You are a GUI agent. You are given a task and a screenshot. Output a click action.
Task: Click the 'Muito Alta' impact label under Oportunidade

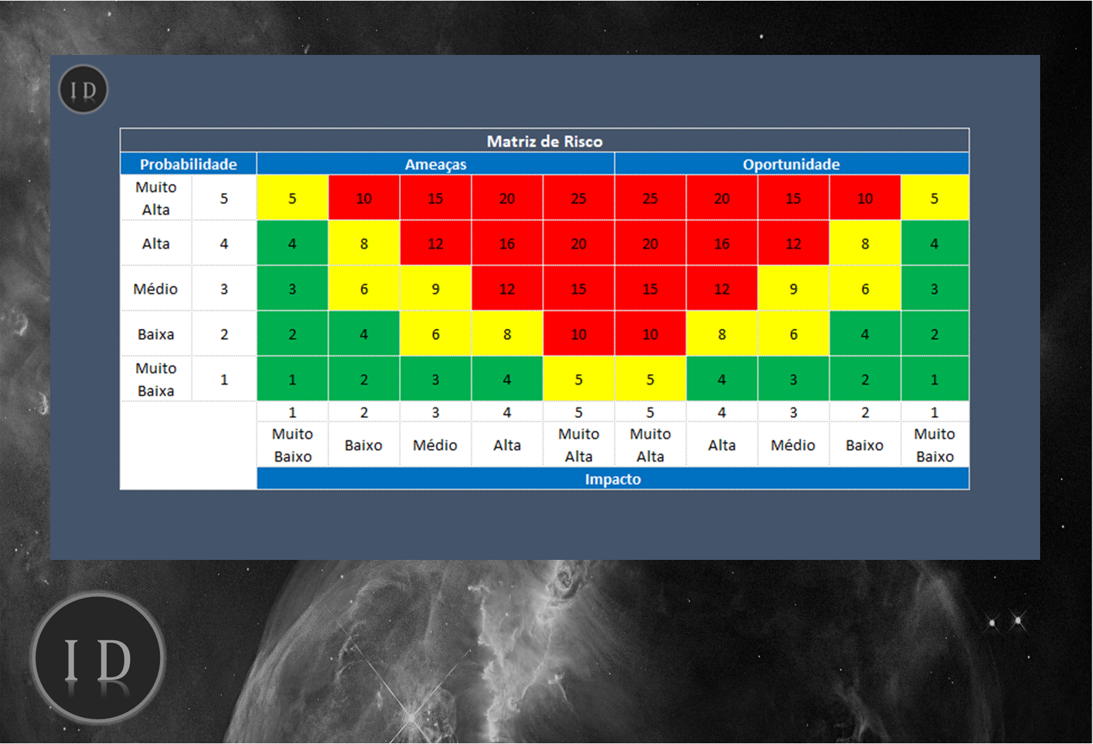coord(650,444)
